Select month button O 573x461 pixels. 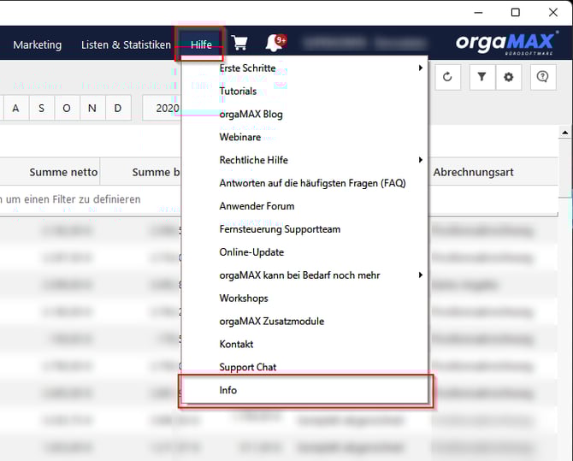point(67,109)
